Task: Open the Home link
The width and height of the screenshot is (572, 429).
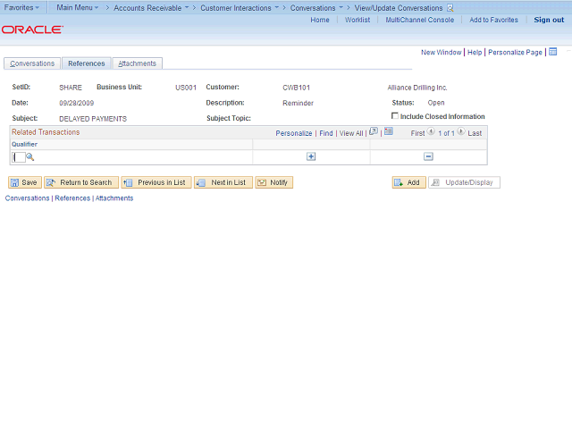Action: [320, 20]
